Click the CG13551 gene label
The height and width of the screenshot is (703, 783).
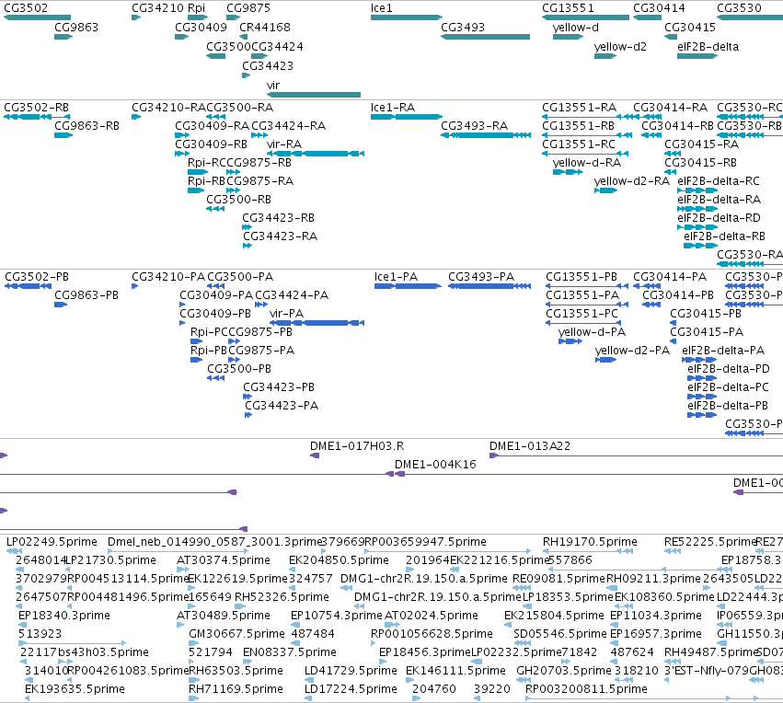pyautogui.click(x=568, y=8)
